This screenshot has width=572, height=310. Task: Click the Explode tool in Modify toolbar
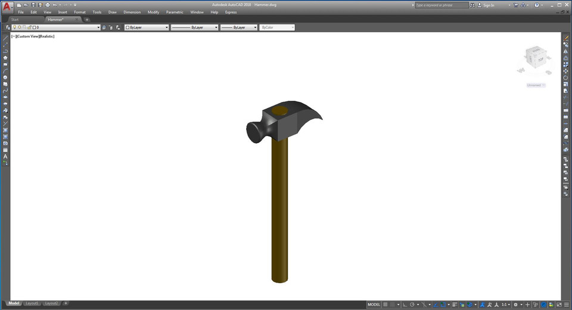click(x=566, y=150)
